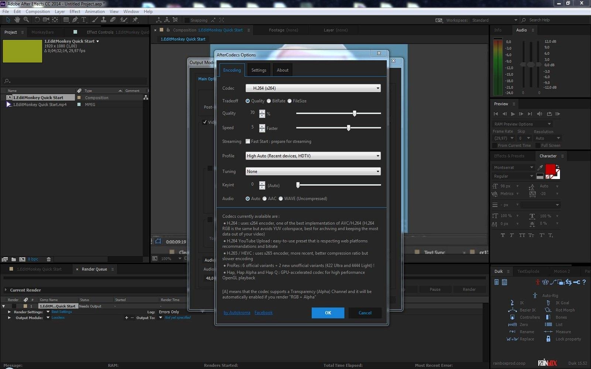
Task: Create new folder in Project panel
Action: click(x=14, y=259)
